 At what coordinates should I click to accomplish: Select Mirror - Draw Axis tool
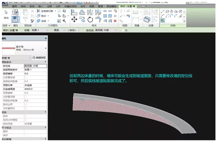pos(98,12)
